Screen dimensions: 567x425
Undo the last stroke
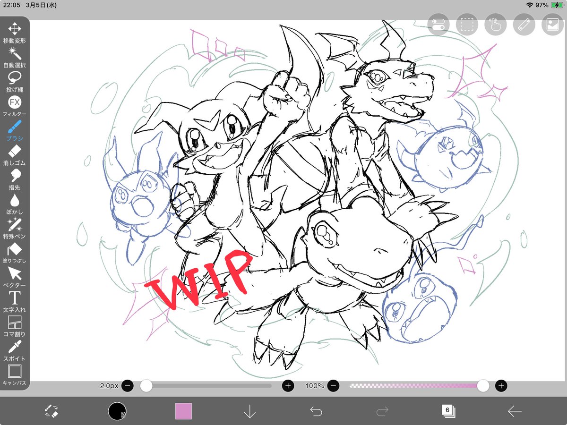(x=316, y=412)
